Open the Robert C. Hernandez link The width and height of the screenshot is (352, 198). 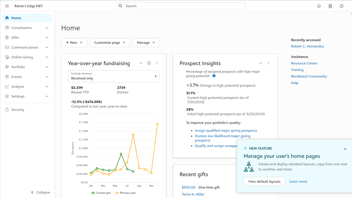[x=307, y=46]
